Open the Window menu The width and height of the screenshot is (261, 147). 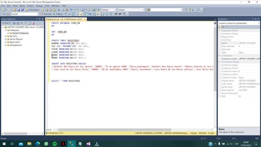coord(55,6)
